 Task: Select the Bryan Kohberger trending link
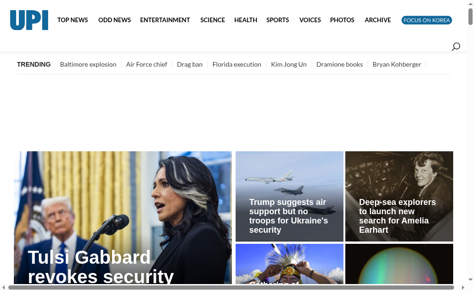397,64
